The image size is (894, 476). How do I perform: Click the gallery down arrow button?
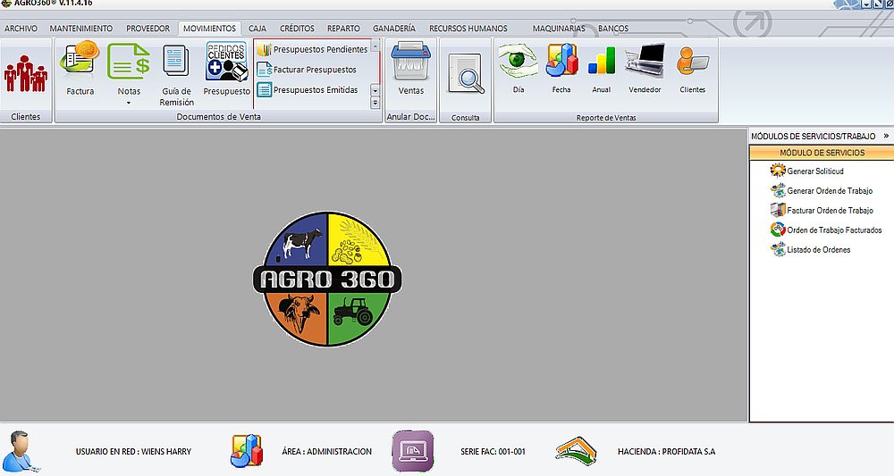(375, 90)
